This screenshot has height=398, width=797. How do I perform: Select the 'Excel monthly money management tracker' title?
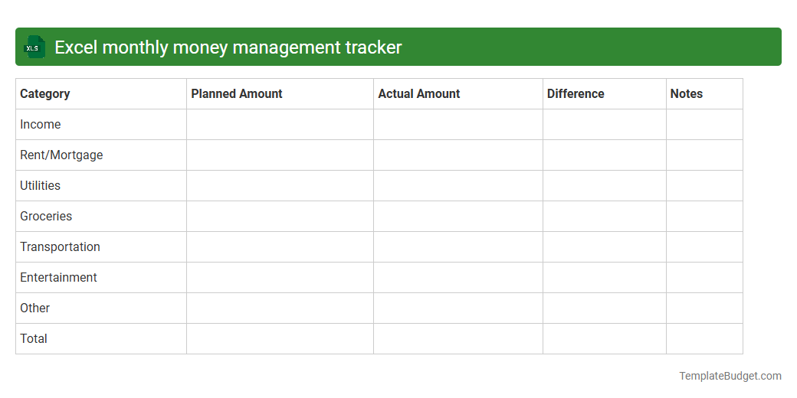tap(228, 47)
